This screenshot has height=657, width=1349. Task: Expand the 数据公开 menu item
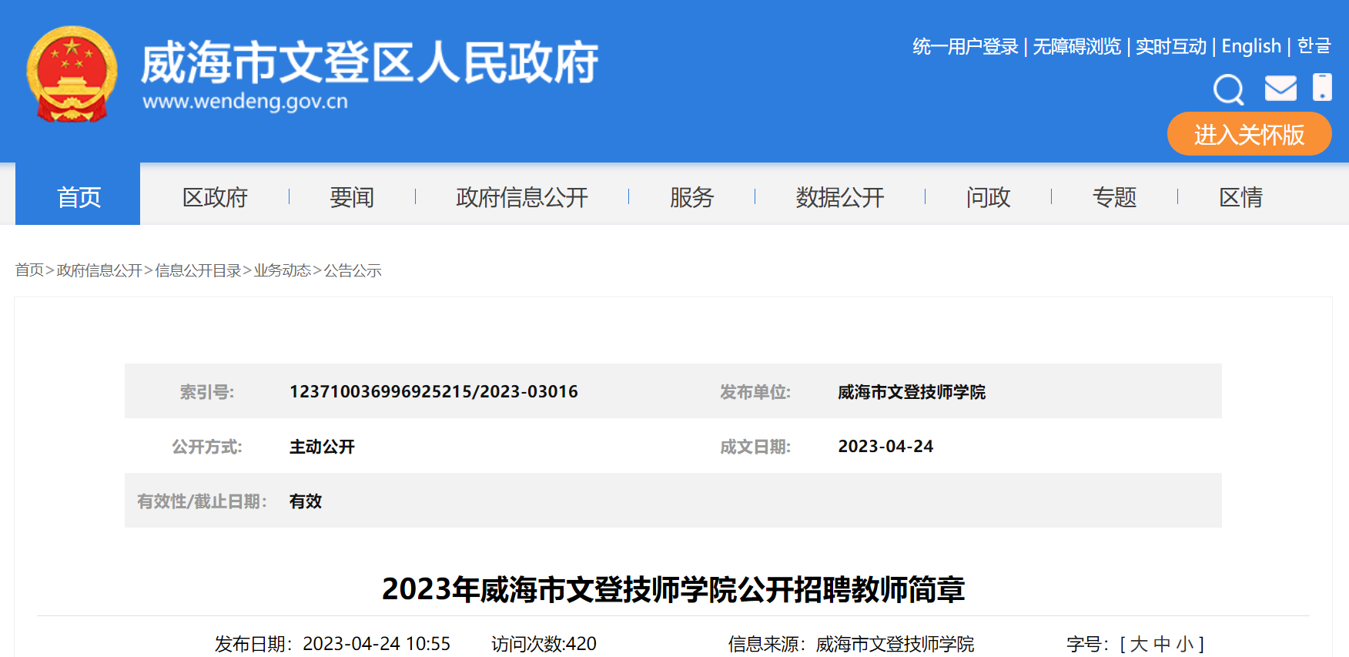tap(840, 197)
